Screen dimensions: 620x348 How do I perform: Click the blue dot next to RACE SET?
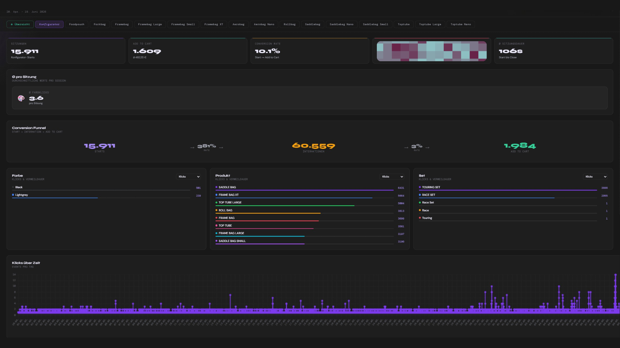click(x=420, y=195)
